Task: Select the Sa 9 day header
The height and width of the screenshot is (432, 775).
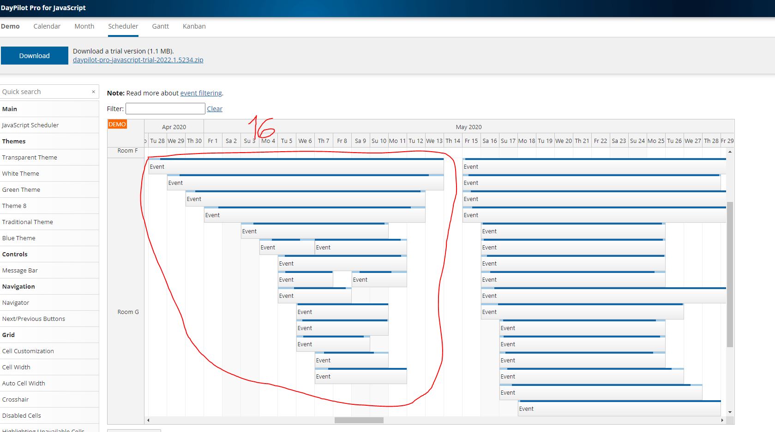Action: 360,141
